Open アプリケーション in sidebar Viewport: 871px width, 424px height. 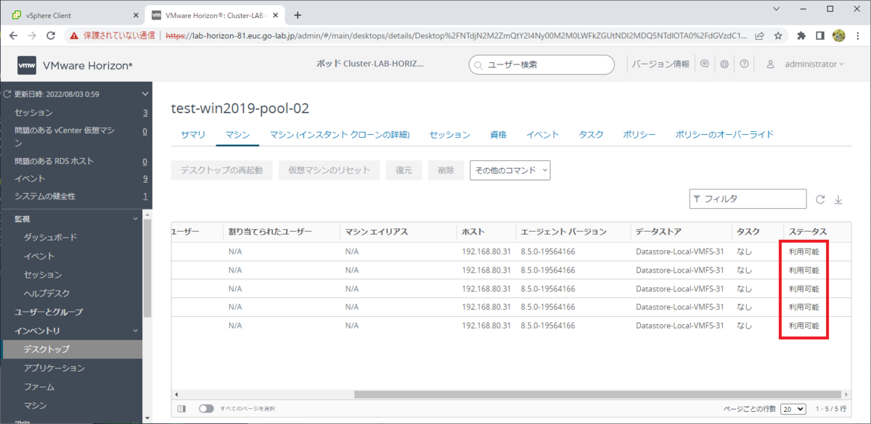click(54, 368)
